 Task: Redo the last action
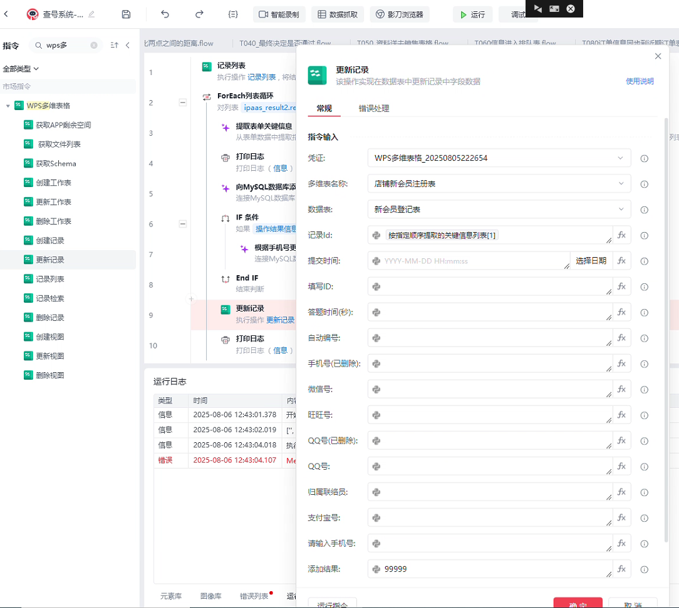point(199,14)
